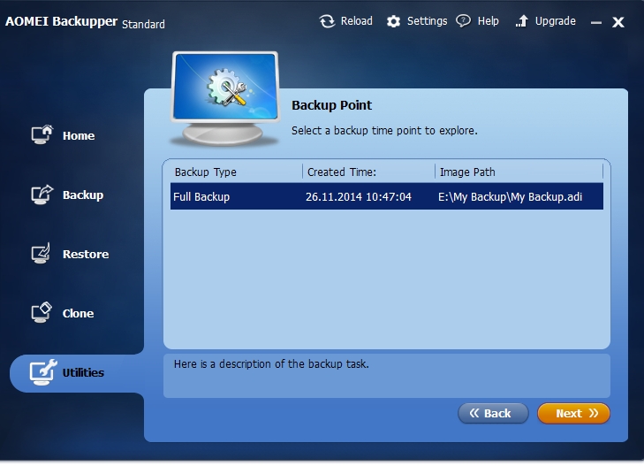Click the Restore icon in sidebar
This screenshot has height=466, width=644.
41,253
